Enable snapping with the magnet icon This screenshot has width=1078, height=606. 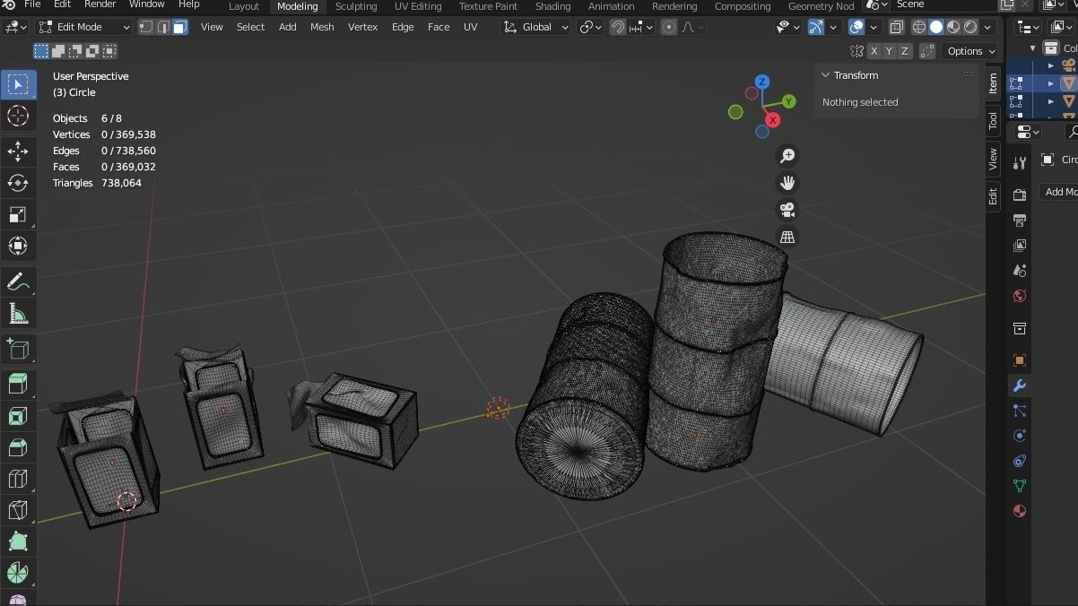(x=617, y=27)
